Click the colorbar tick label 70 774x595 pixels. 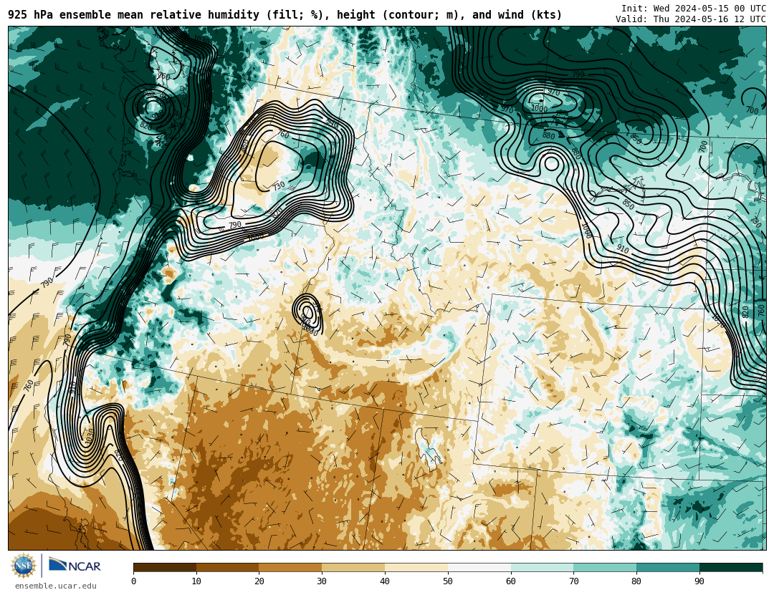(573, 581)
